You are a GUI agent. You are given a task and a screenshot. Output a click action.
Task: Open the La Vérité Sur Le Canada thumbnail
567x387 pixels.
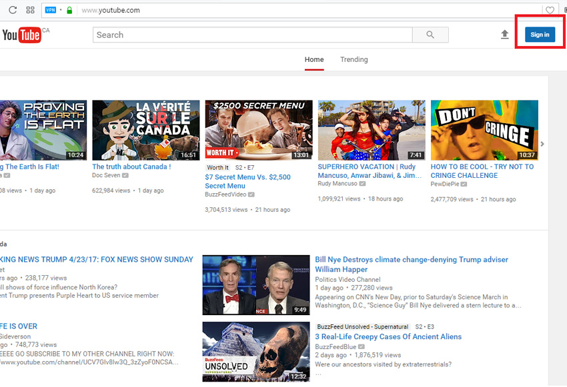(145, 131)
